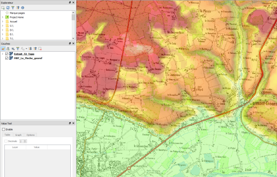
Task: Open Manage Map Themes eye icon
Action: [x=13, y=49]
